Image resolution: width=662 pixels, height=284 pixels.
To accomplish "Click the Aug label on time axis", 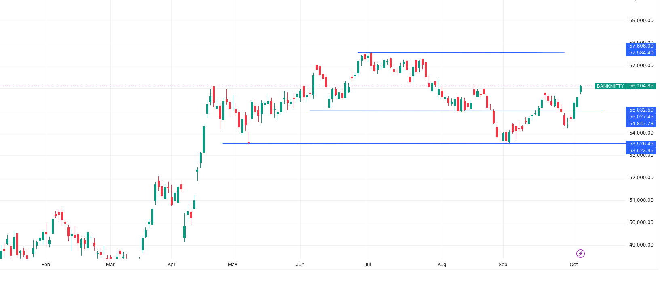I will [442, 265].
